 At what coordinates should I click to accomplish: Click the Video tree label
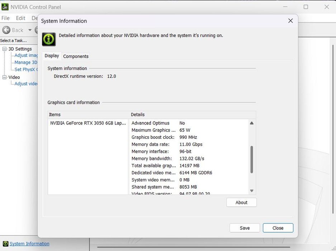pyautogui.click(x=14, y=77)
